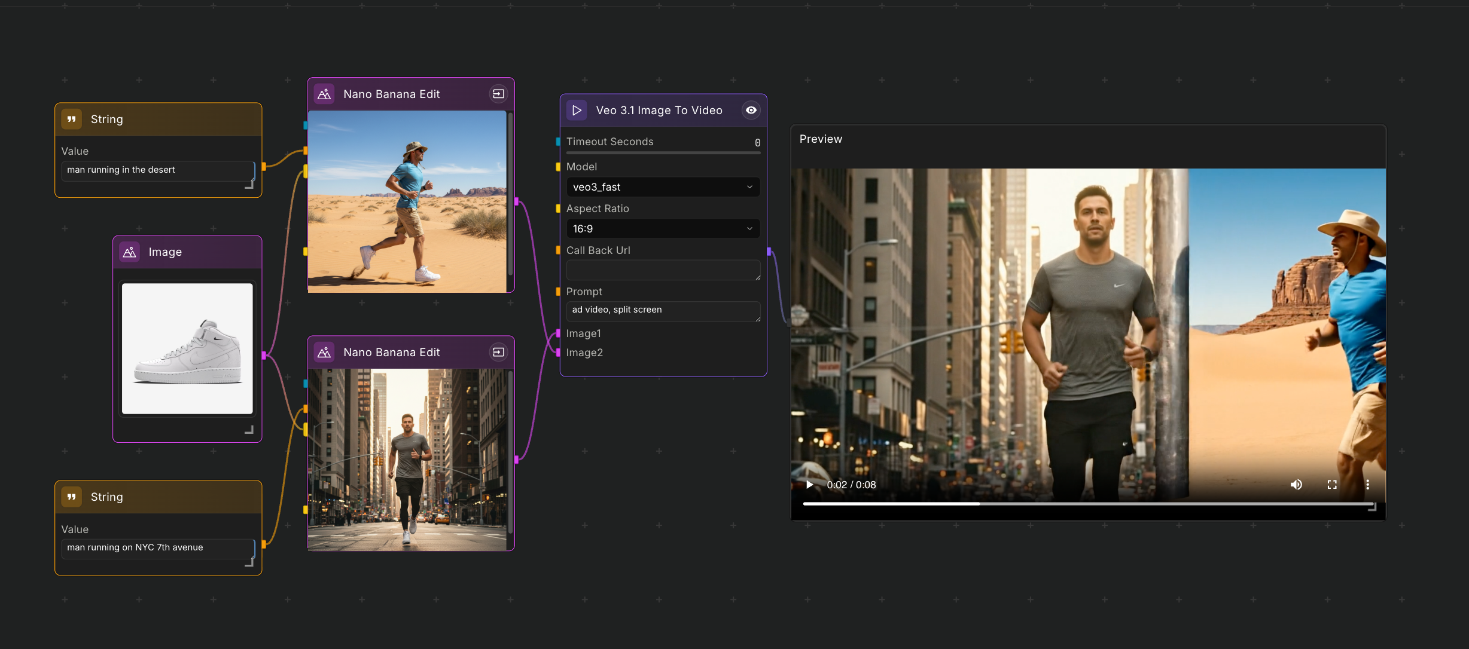Click the Prompt field with 'ad video, split screen'

click(663, 311)
